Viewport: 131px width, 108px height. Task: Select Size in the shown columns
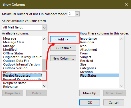[x=99, y=64]
